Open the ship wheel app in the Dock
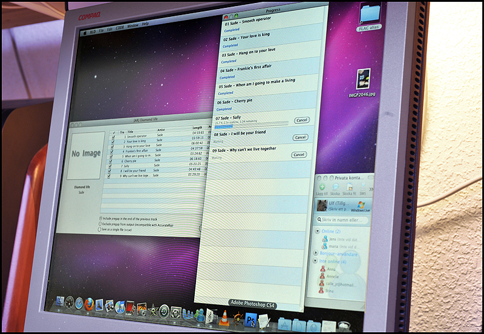Screen dimensions: 484x334 [237, 319]
